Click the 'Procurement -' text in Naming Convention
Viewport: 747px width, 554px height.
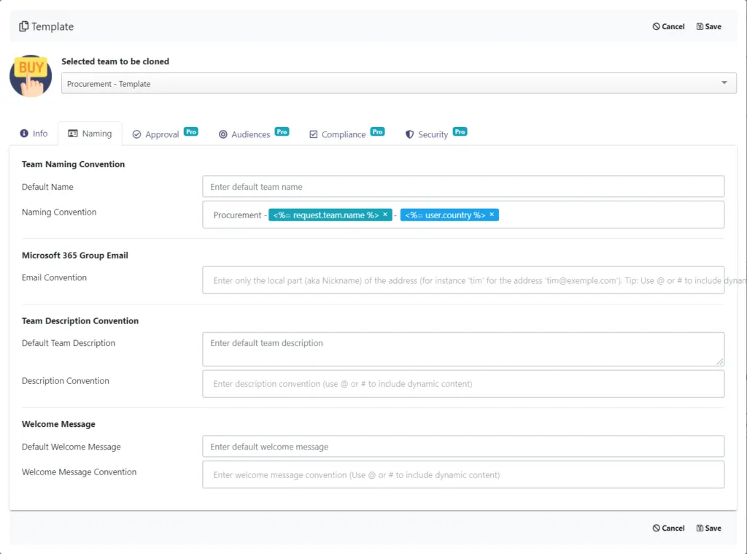pos(240,215)
